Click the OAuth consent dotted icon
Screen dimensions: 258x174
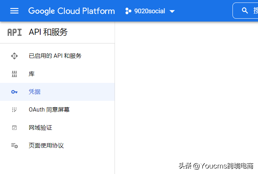(14, 109)
